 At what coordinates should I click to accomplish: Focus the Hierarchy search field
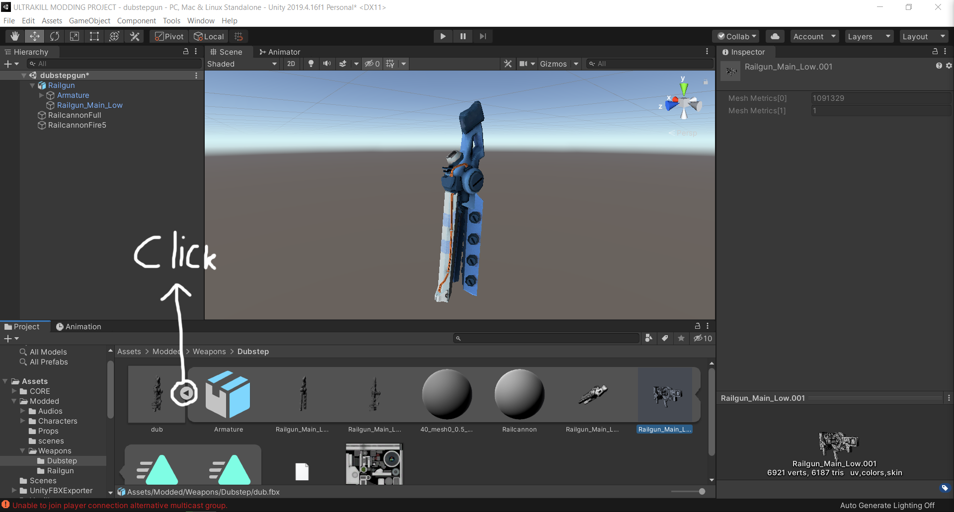tap(114, 64)
